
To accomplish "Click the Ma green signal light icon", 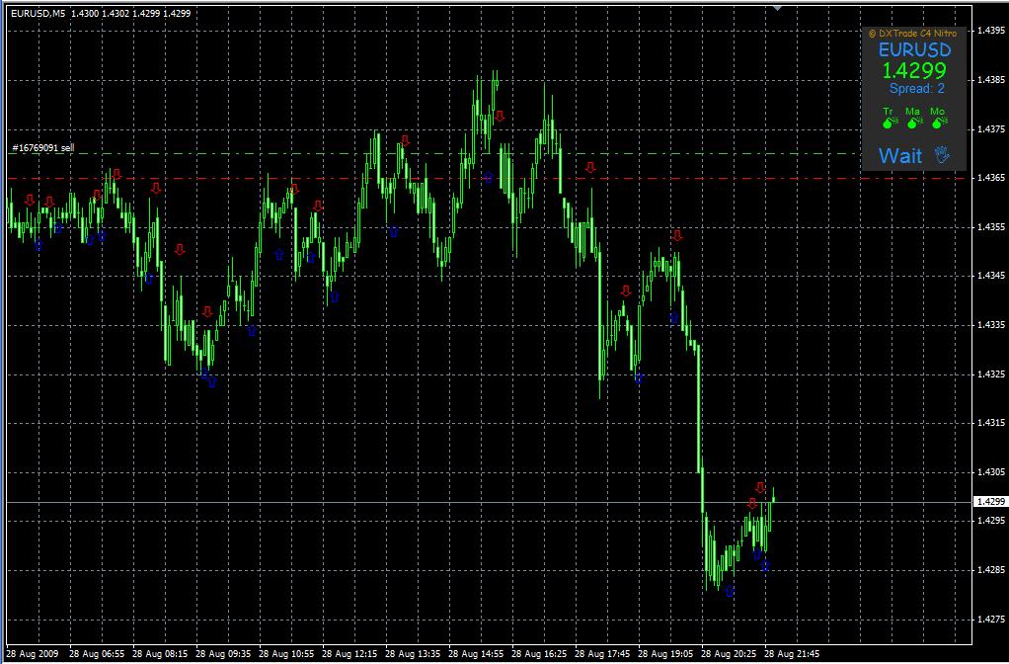I will [x=914, y=122].
